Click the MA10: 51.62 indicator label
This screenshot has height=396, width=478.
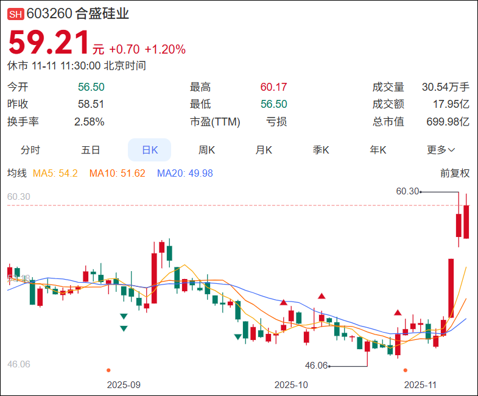(x=117, y=173)
